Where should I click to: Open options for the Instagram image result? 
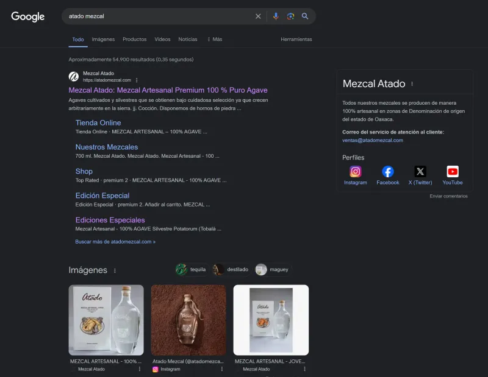pos(222,369)
